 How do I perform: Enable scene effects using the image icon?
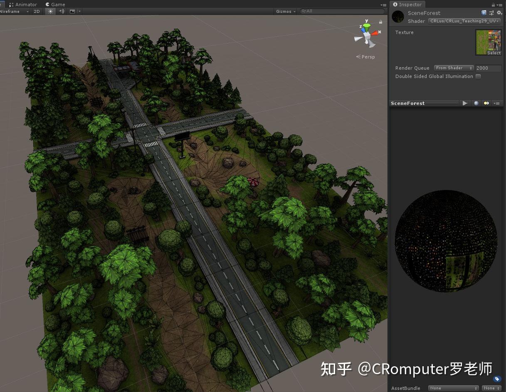[72, 11]
